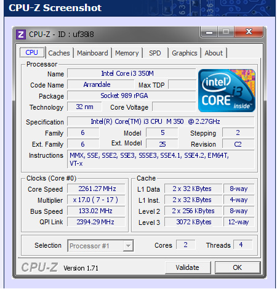Click the Level 3 12-way value

(x=239, y=222)
